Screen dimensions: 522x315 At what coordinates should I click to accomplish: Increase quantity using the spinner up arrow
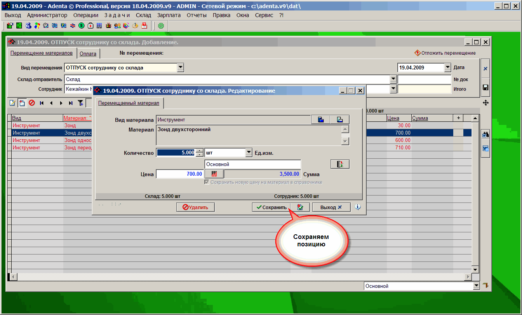click(x=199, y=151)
